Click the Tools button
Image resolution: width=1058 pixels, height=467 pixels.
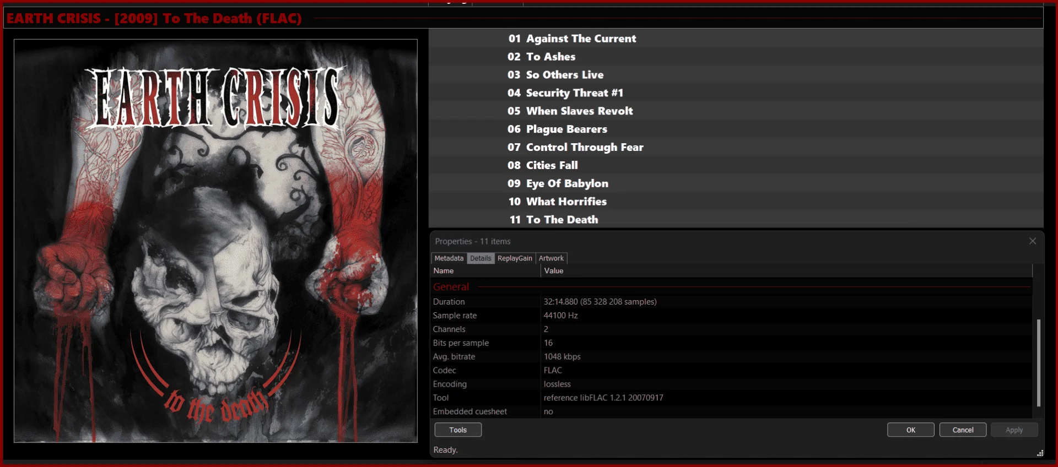point(458,430)
